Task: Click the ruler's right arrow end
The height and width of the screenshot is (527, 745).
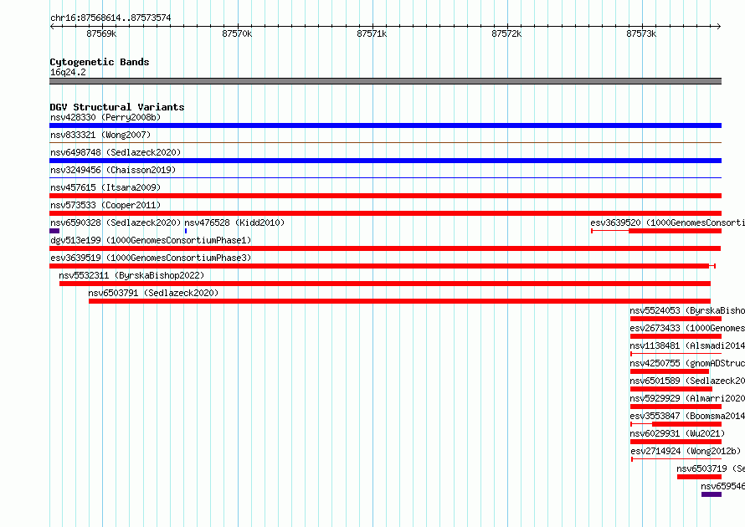Action: [719, 27]
